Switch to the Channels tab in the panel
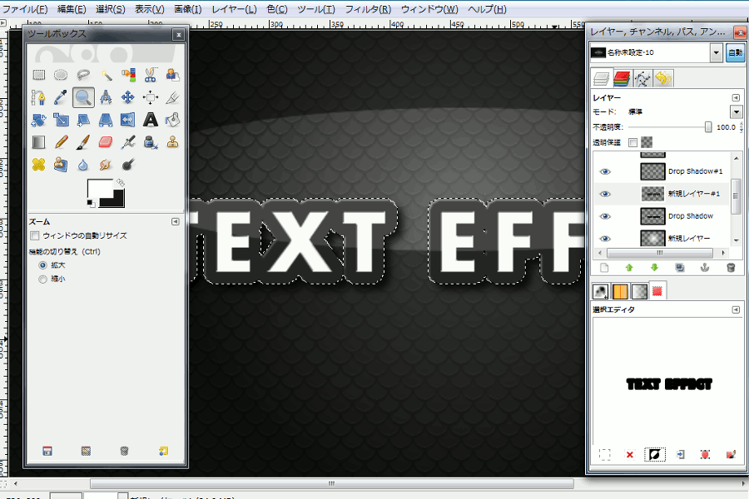749x499 pixels. pyautogui.click(x=621, y=77)
